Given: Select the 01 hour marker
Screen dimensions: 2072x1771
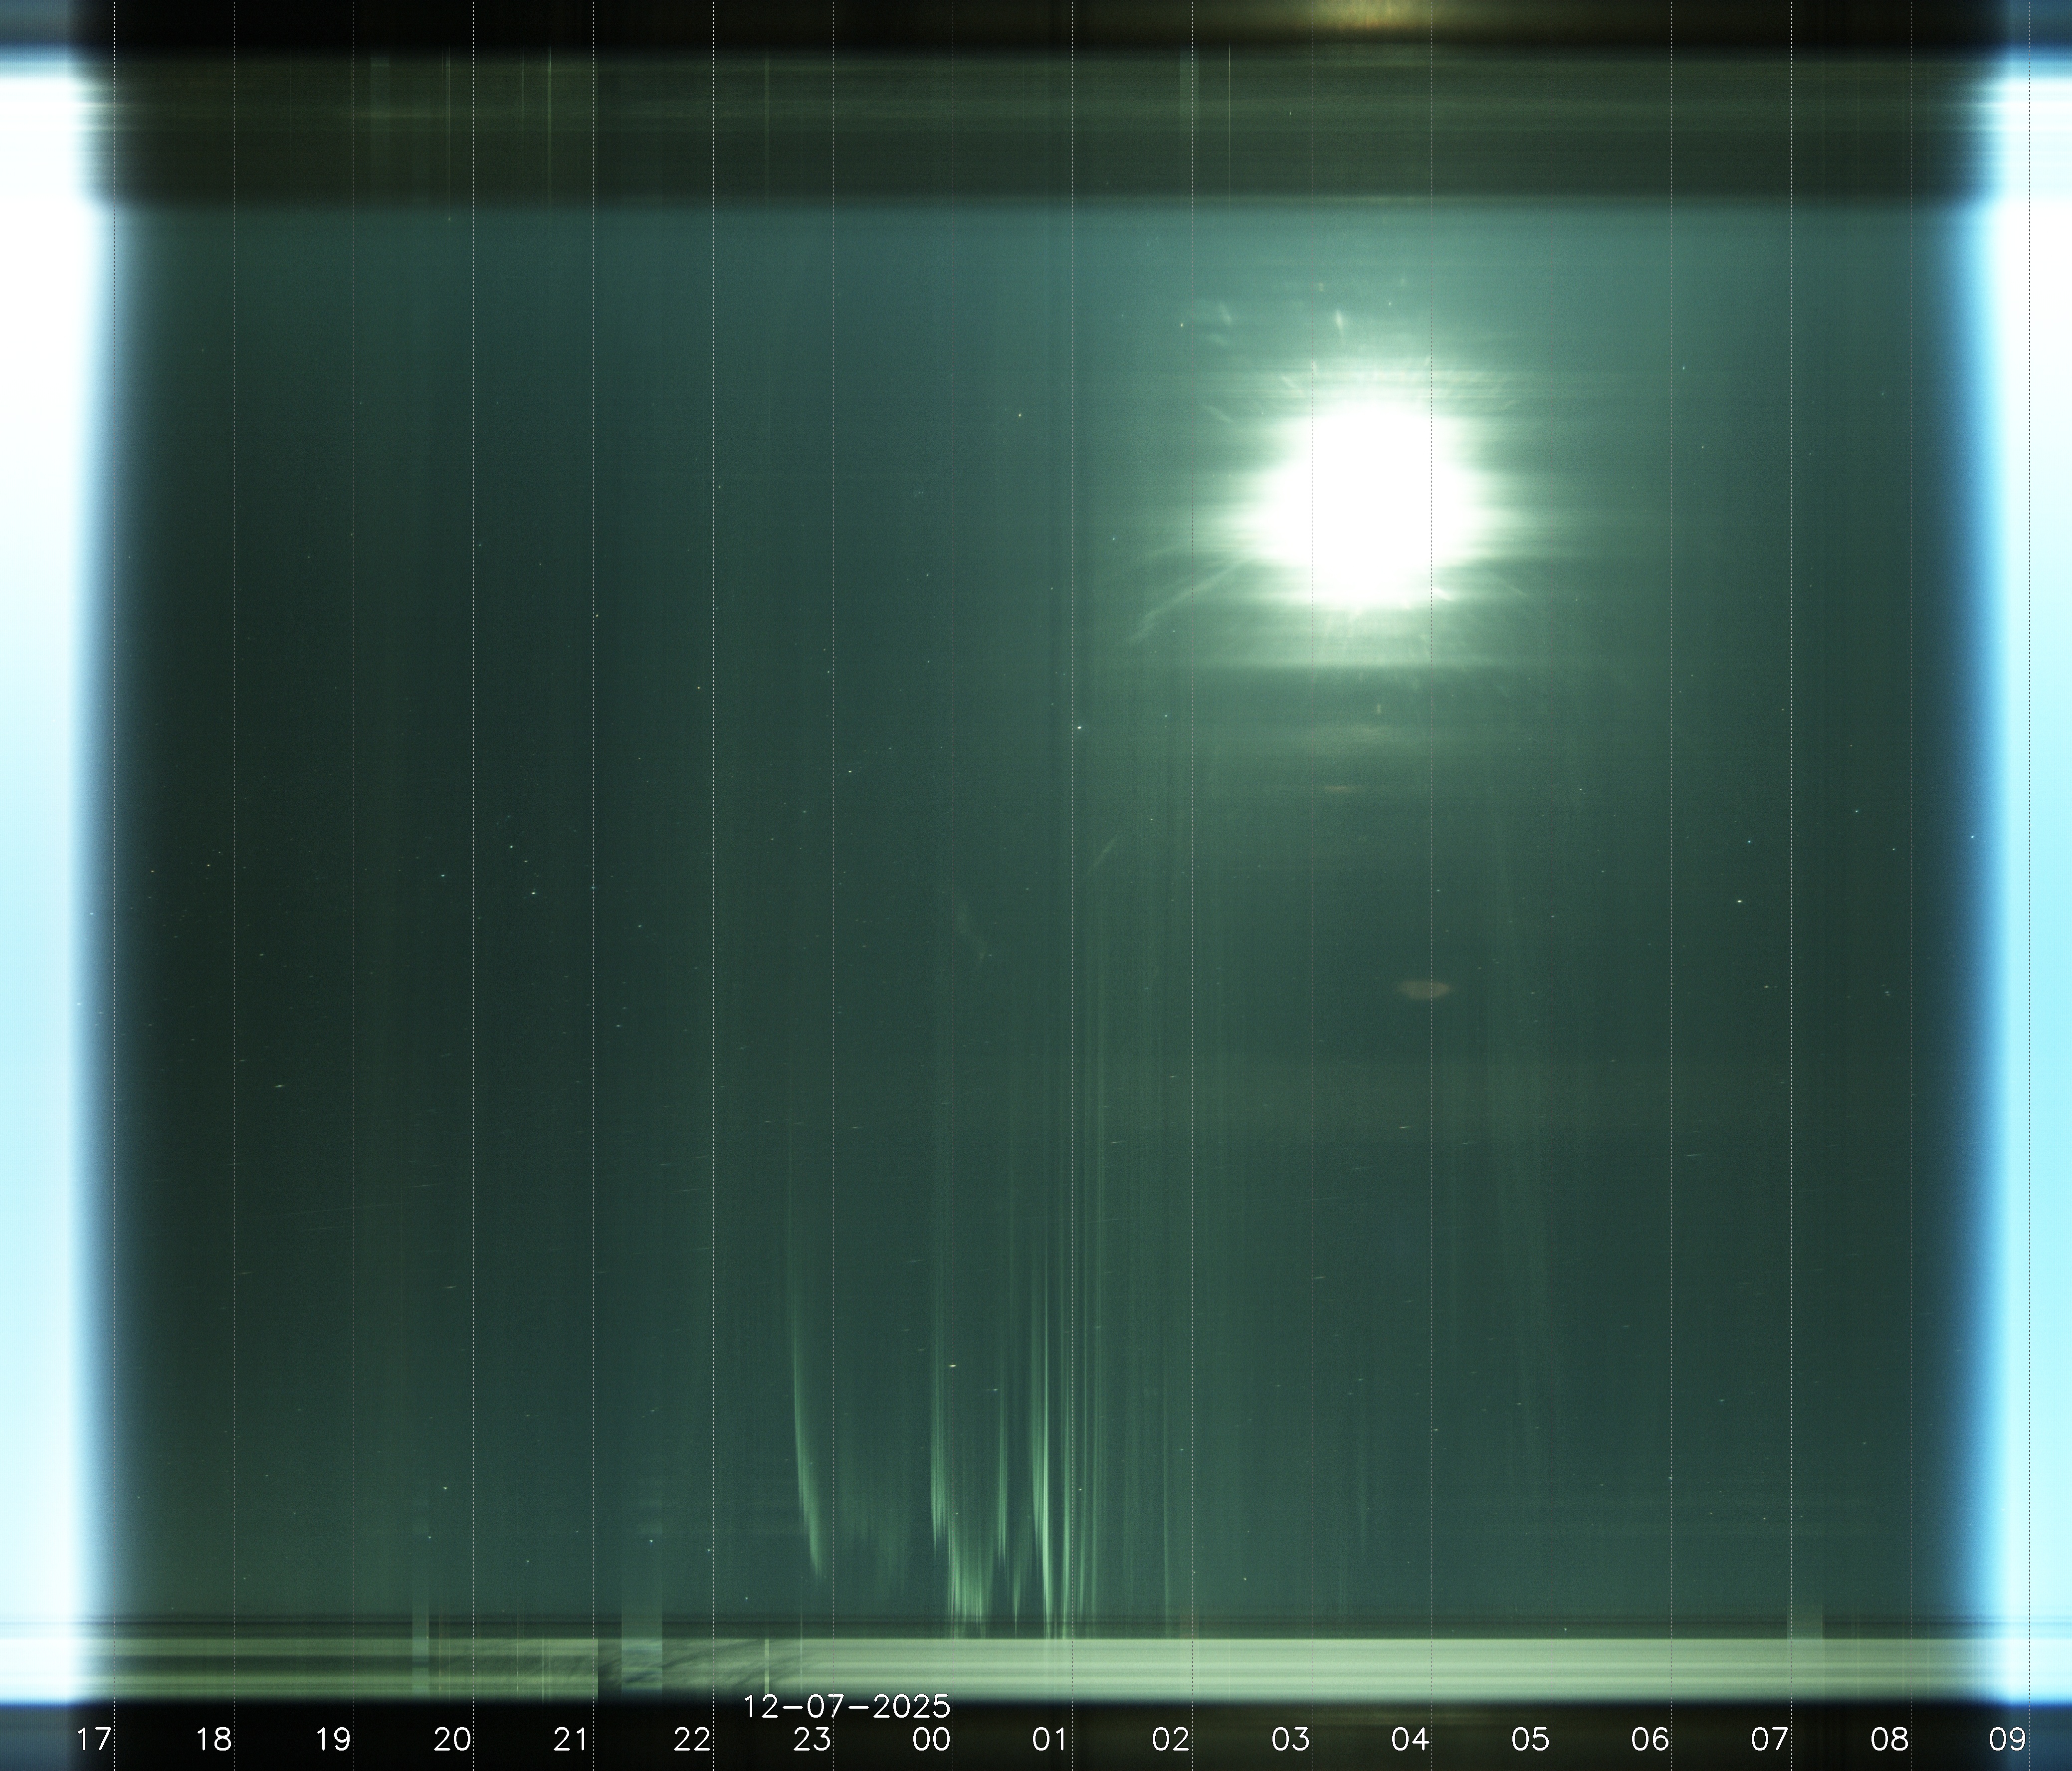Looking at the screenshot, I should coord(1051,1740).
